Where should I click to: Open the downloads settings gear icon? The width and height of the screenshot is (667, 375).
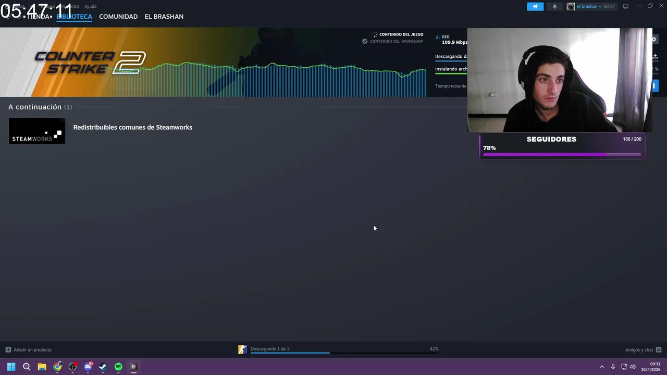pos(654,39)
